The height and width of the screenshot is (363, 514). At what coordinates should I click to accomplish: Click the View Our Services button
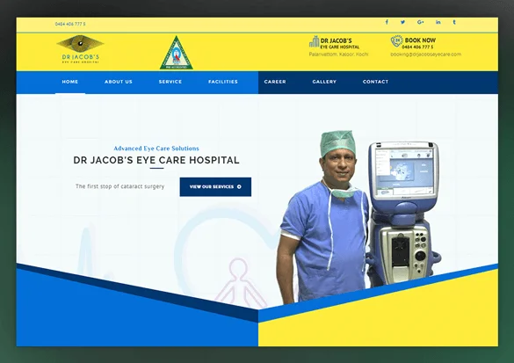point(215,187)
